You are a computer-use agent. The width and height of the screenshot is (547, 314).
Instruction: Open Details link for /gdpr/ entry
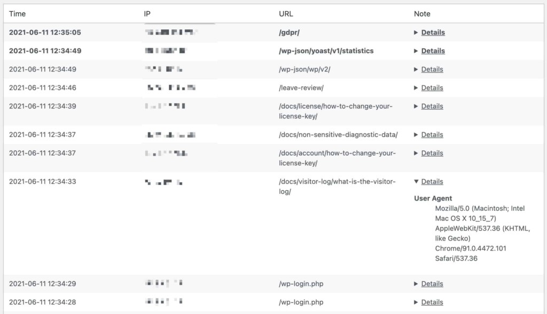[433, 33]
